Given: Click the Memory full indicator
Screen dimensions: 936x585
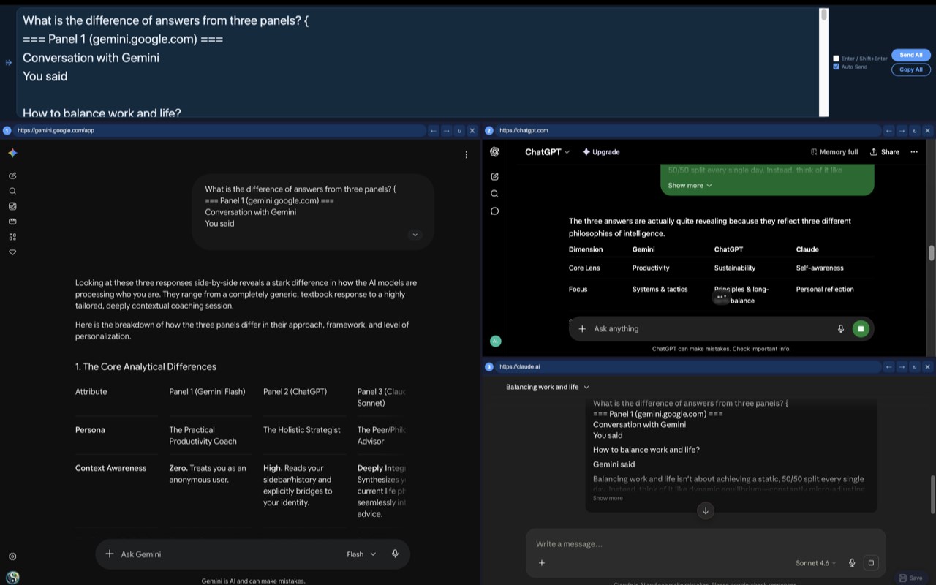Looking at the screenshot, I should click(834, 152).
